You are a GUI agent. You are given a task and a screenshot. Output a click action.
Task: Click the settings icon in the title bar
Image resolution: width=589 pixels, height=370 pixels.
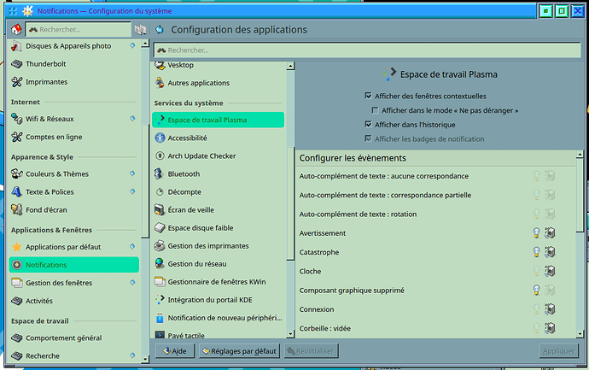click(27, 11)
